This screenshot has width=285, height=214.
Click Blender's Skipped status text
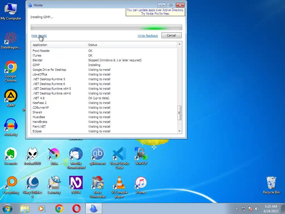[x=115, y=60]
